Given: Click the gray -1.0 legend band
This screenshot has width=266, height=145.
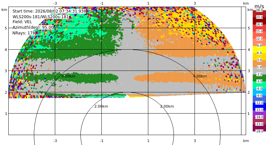Looking at the screenshot, I should [259, 71].
